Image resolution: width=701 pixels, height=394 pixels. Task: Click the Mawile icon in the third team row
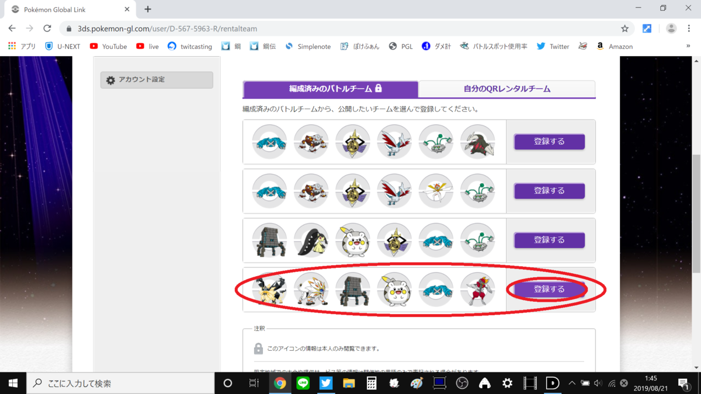coord(311,240)
